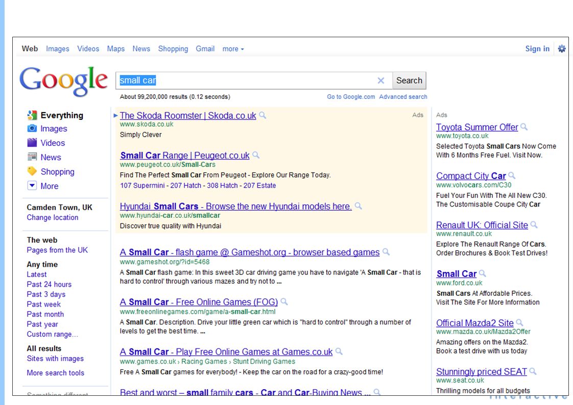Click preview magnifier beside Renault UK Official Site

point(534,224)
